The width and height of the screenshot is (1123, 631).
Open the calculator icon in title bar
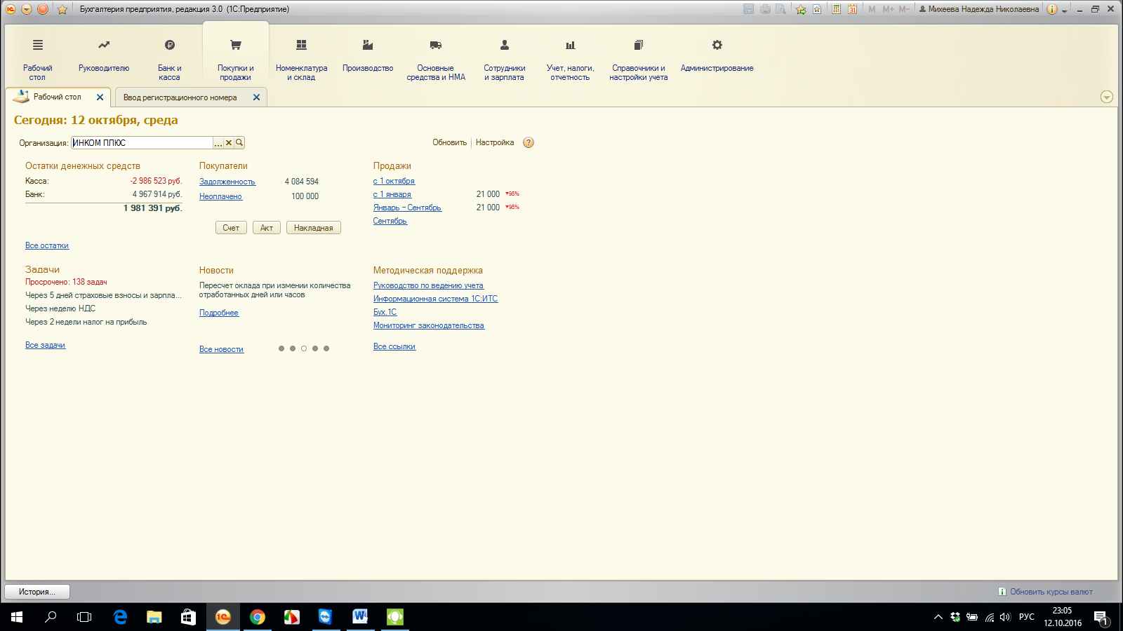tap(836, 9)
